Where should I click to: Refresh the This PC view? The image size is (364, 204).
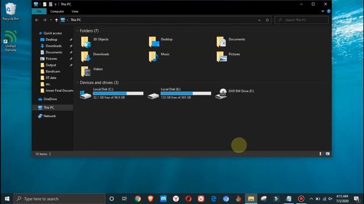point(267,20)
